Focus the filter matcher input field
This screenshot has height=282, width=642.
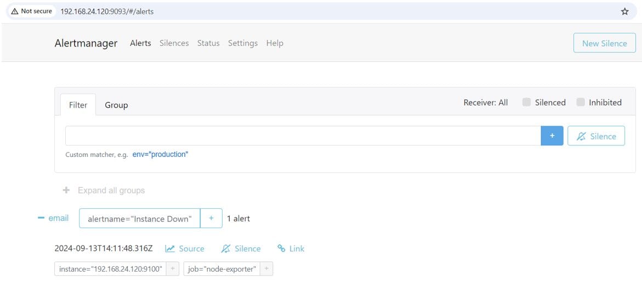pyautogui.click(x=303, y=136)
